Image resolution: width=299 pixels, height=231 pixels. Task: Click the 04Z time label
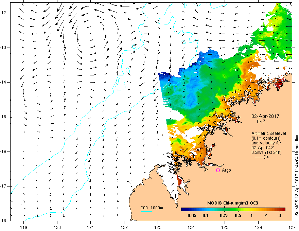tap(261, 122)
